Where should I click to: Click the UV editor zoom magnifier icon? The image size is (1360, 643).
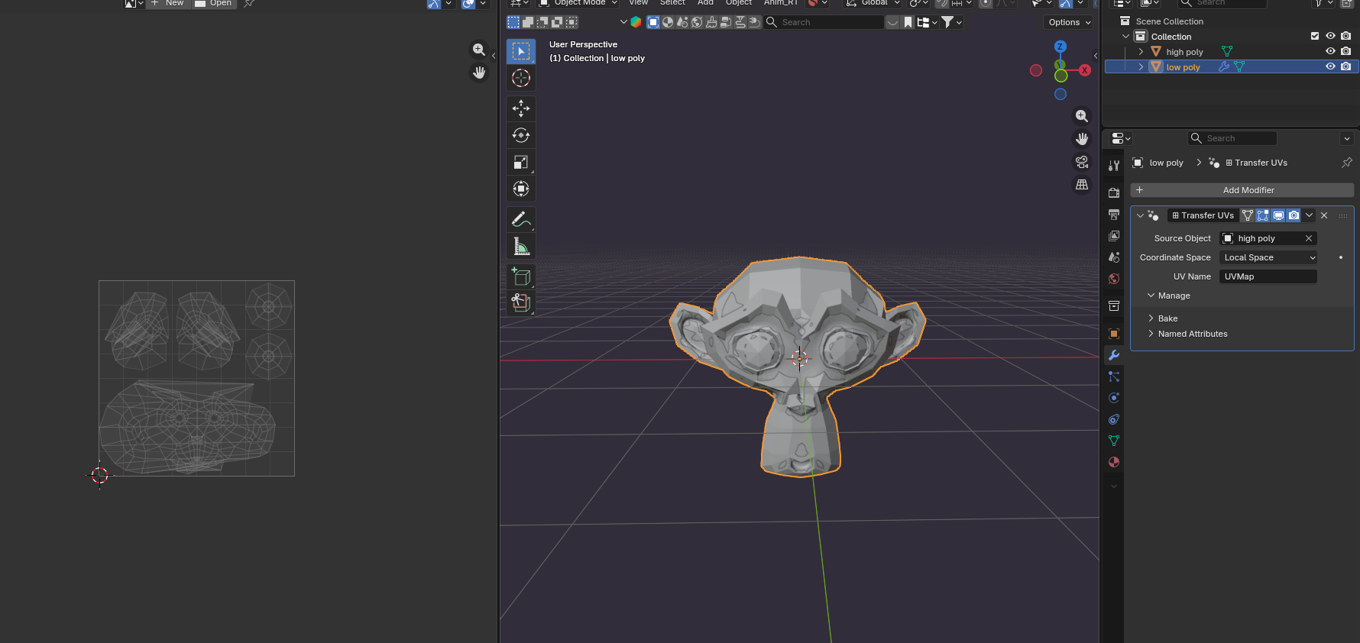click(x=479, y=50)
